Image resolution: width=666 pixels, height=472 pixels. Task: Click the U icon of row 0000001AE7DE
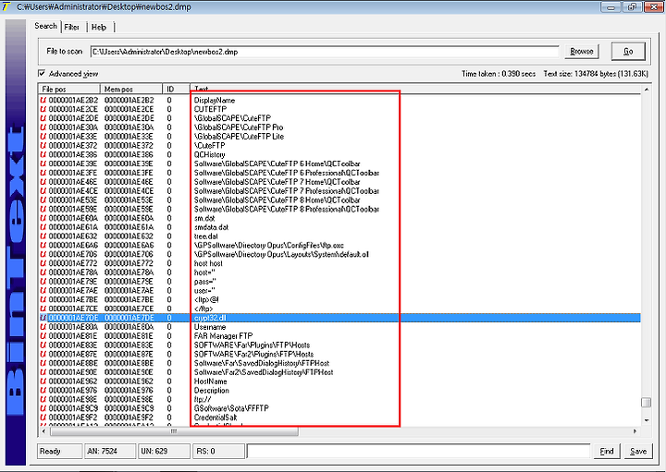point(43,318)
